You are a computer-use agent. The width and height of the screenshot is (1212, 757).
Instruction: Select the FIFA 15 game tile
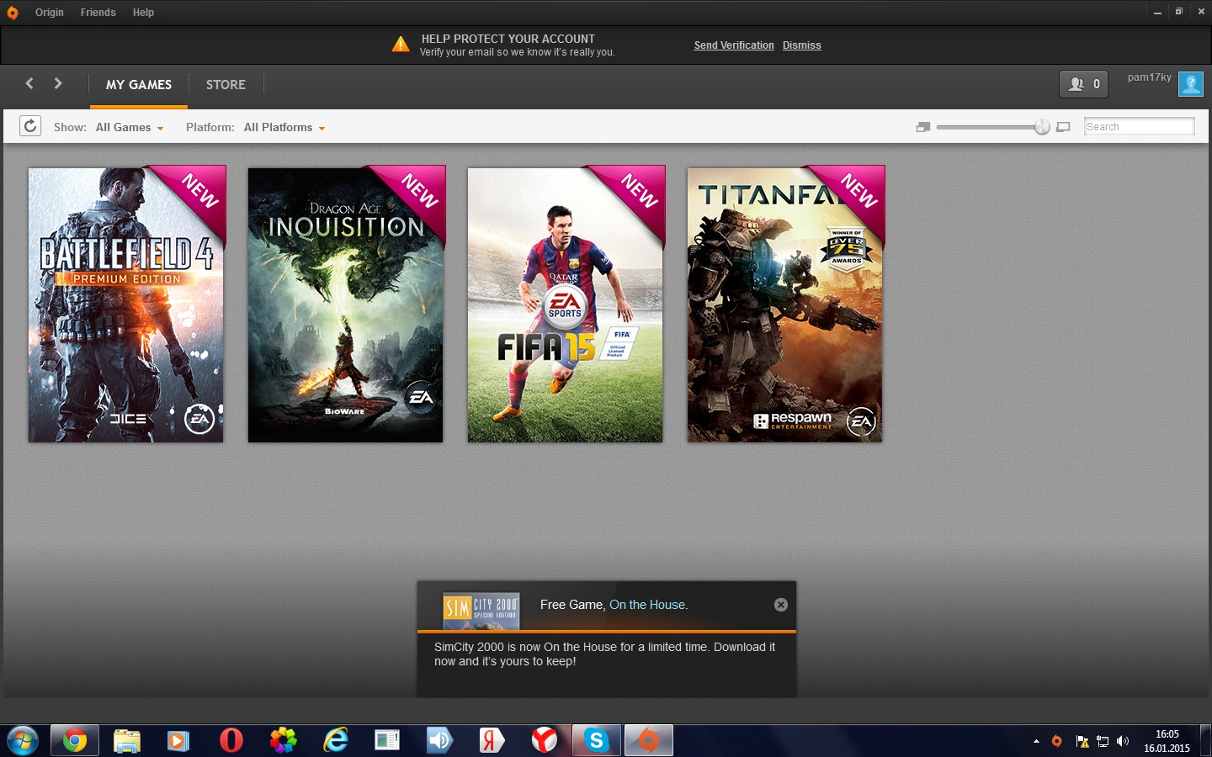click(566, 304)
